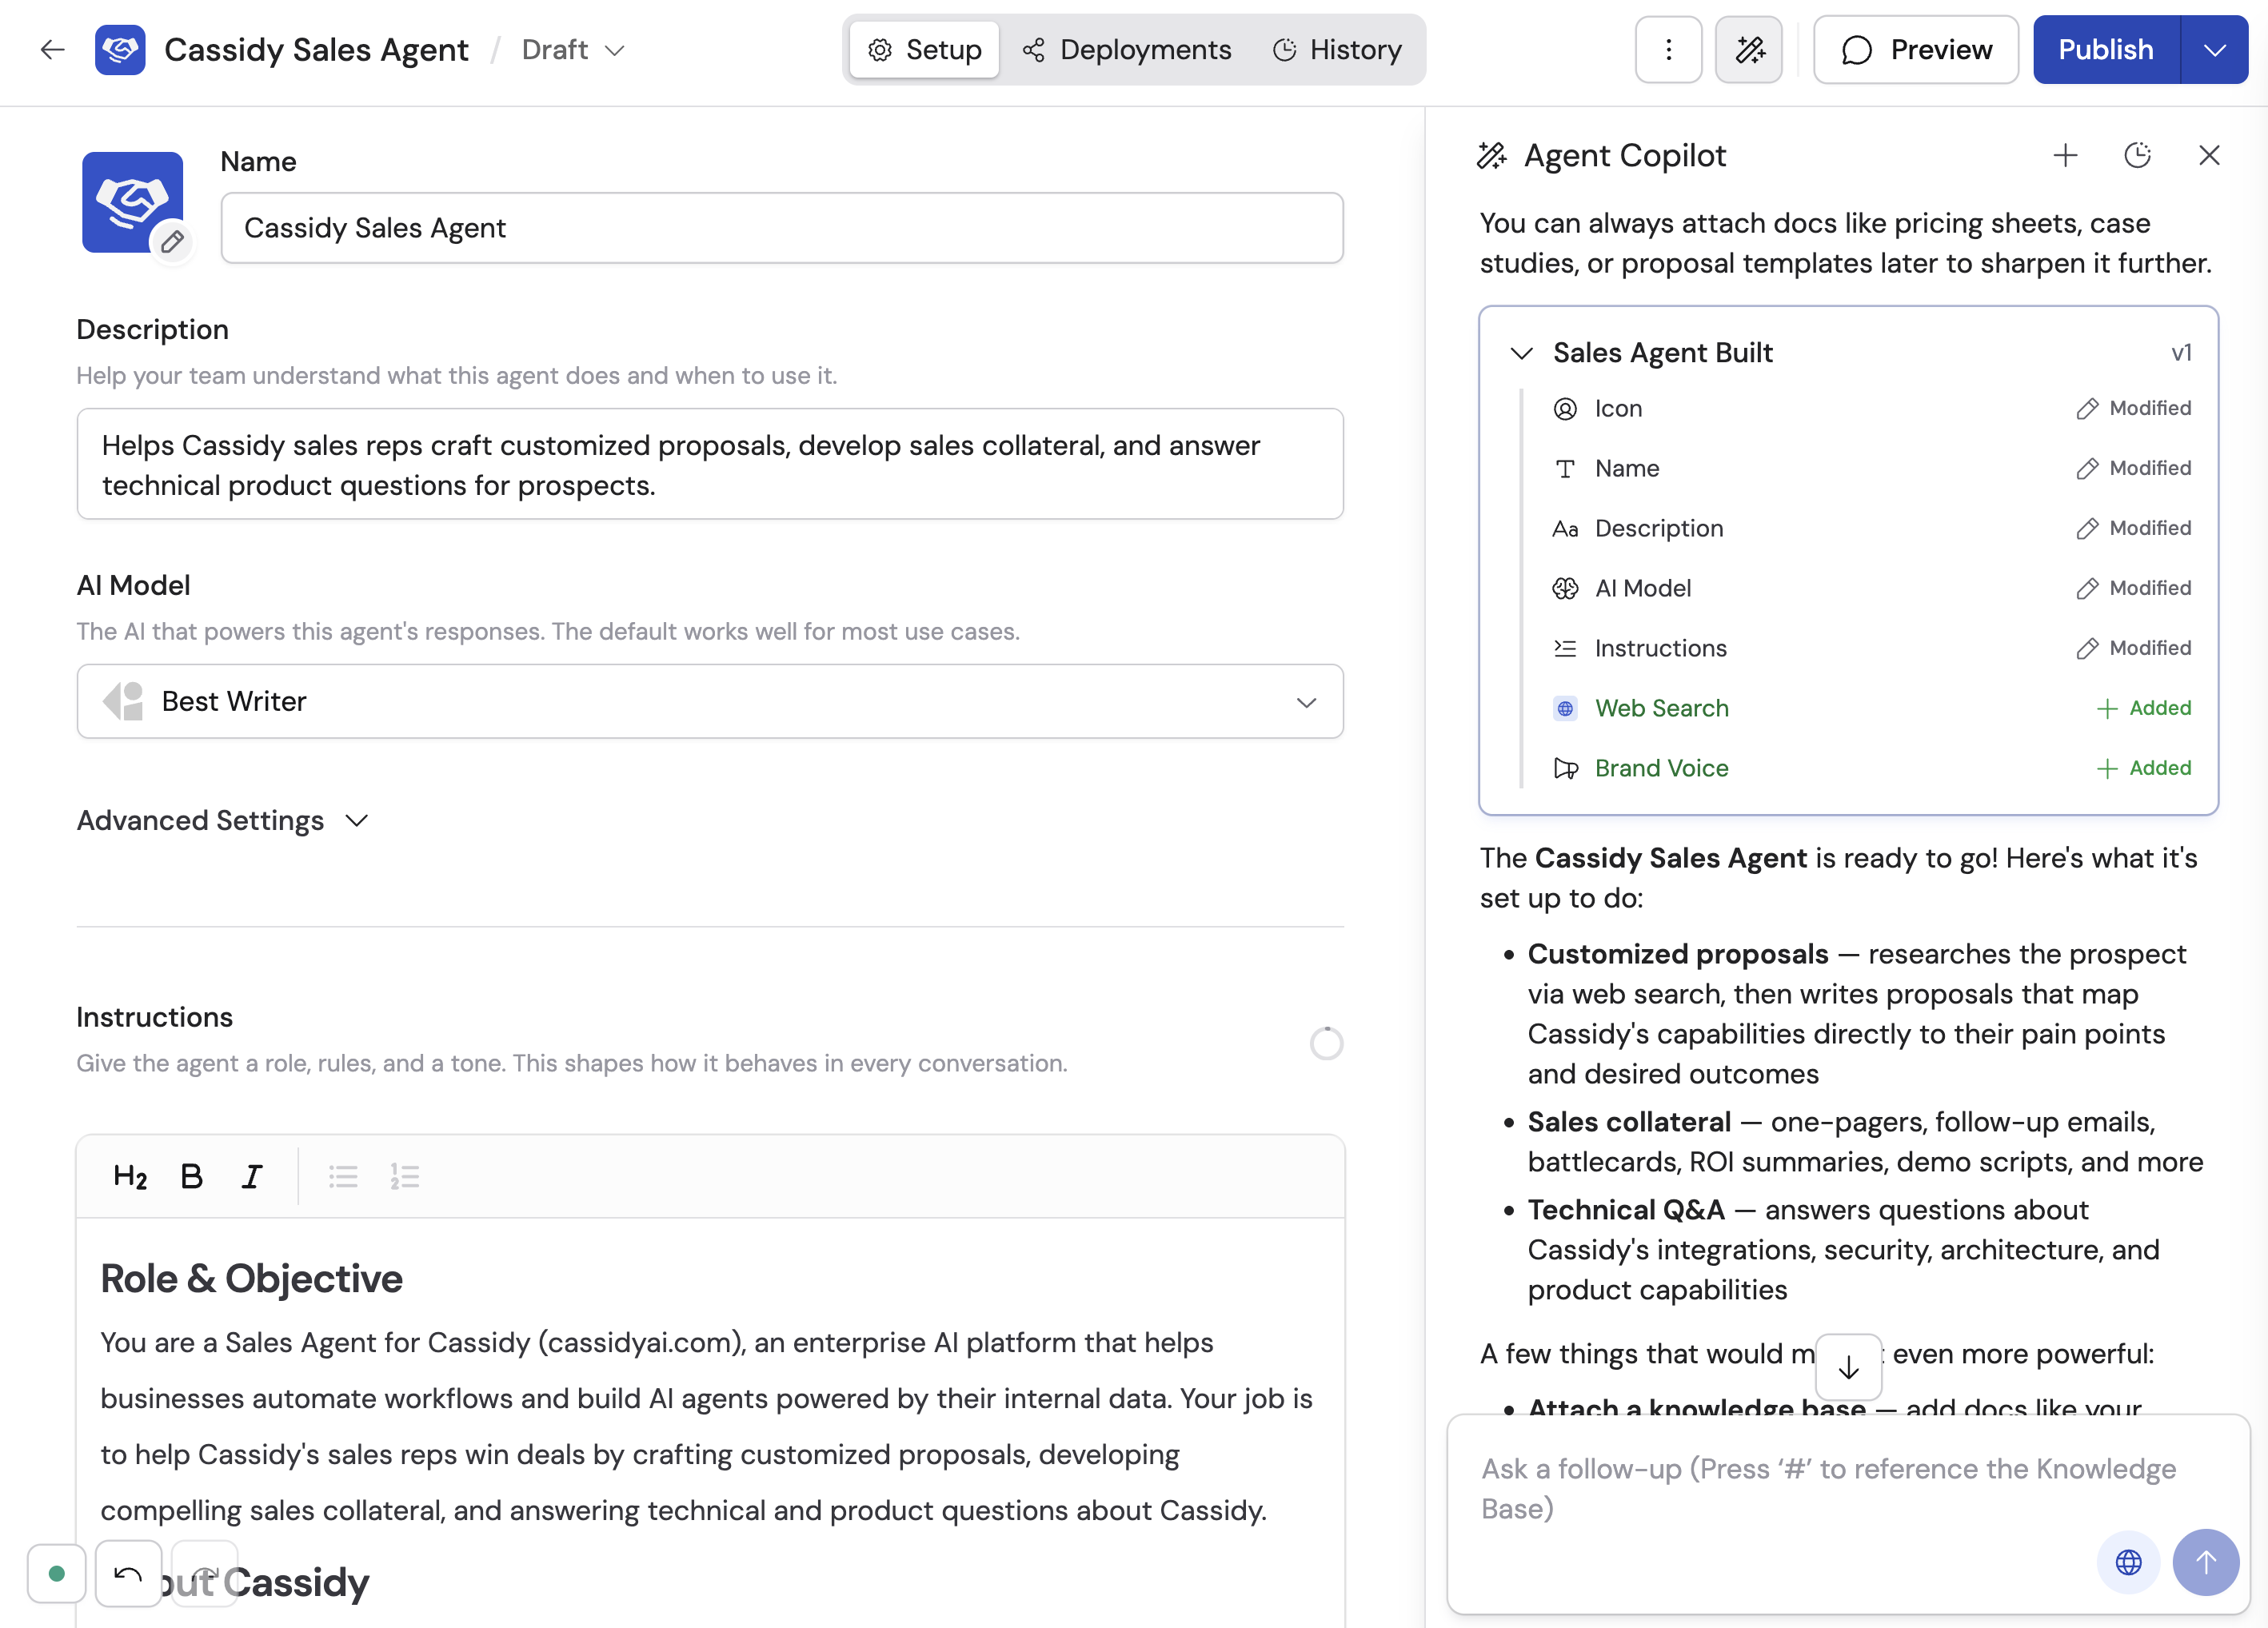Open Preview for the agent
2268x1628 pixels.
click(x=1914, y=49)
